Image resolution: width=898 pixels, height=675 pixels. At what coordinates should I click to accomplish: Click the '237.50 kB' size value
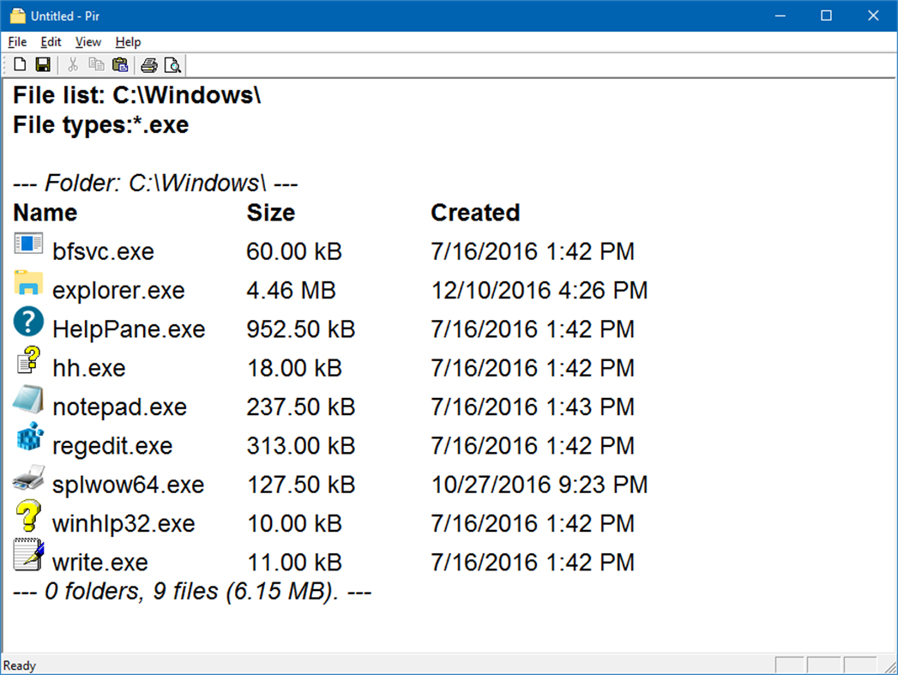301,407
